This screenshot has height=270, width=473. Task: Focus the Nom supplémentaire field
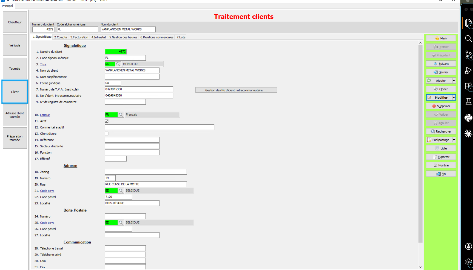[x=132, y=77]
